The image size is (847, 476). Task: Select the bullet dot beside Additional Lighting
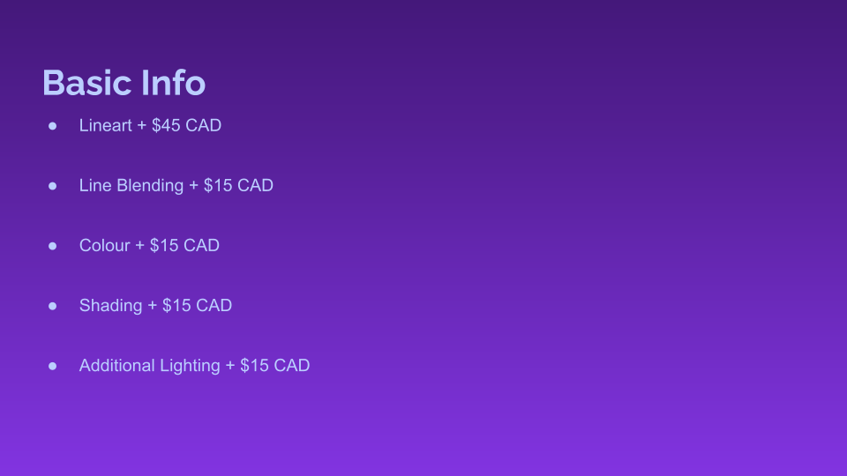click(x=52, y=366)
